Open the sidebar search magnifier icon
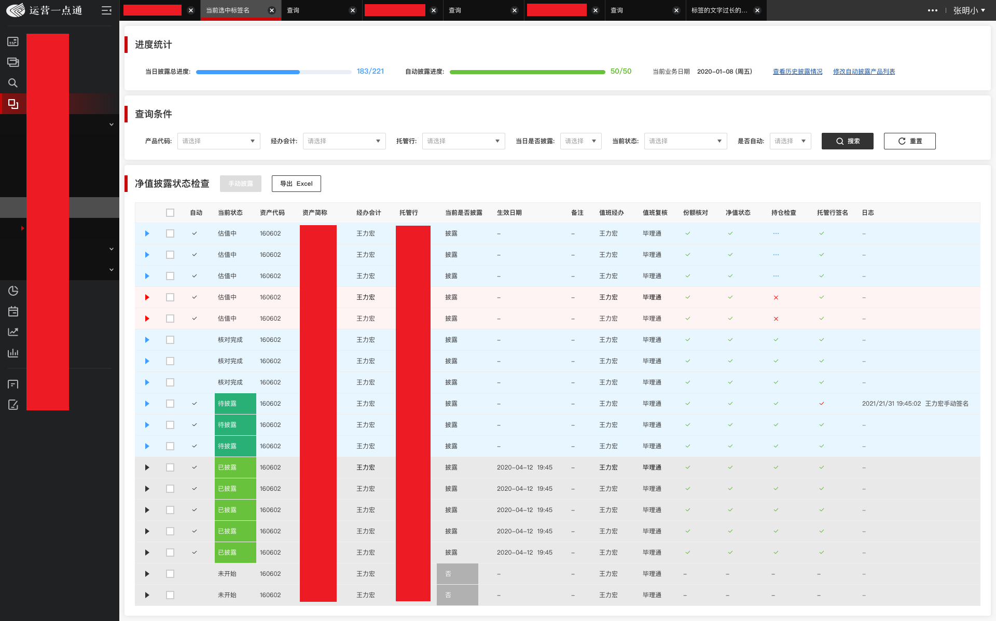The height and width of the screenshot is (621, 996). 13,83
